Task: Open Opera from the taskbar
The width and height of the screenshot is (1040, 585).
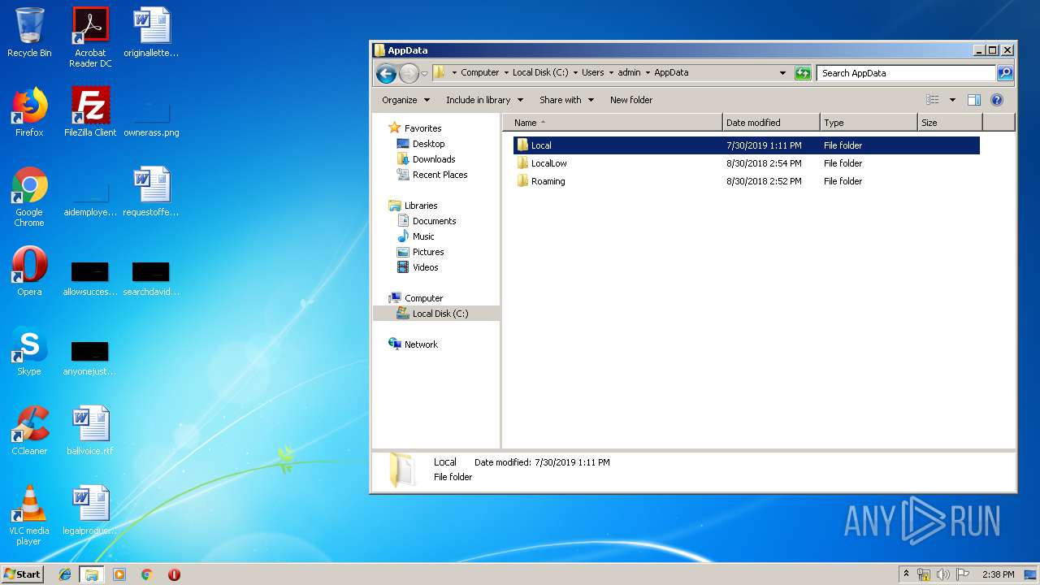Action: click(174, 574)
